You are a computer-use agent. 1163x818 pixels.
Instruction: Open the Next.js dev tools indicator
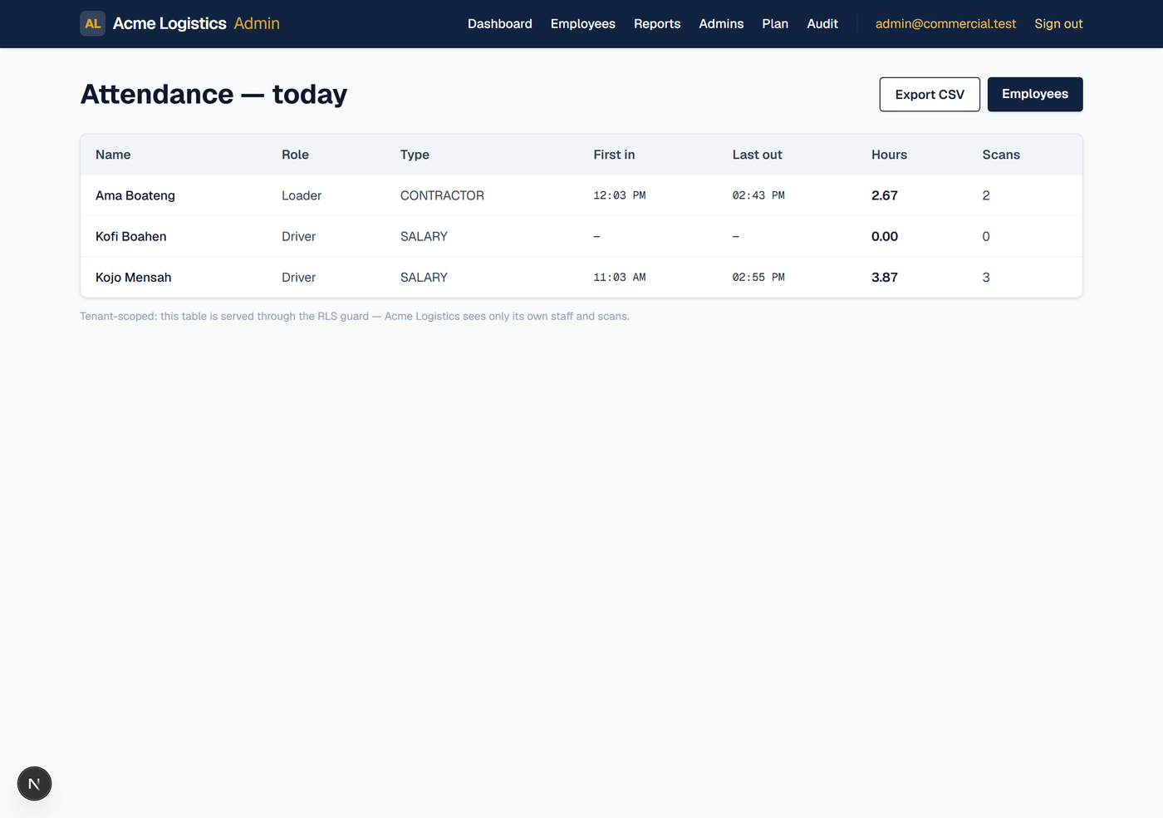click(x=34, y=784)
